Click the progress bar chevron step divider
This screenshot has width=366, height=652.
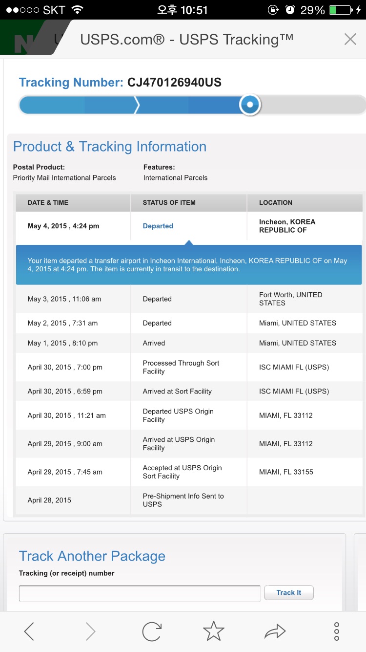(x=137, y=105)
